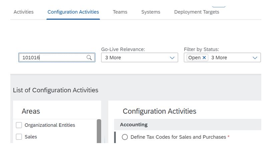Viewport: 278px width, 159px height.
Task: Open Define Tax Codes for Sales and Purchases
Action: (x=178, y=137)
